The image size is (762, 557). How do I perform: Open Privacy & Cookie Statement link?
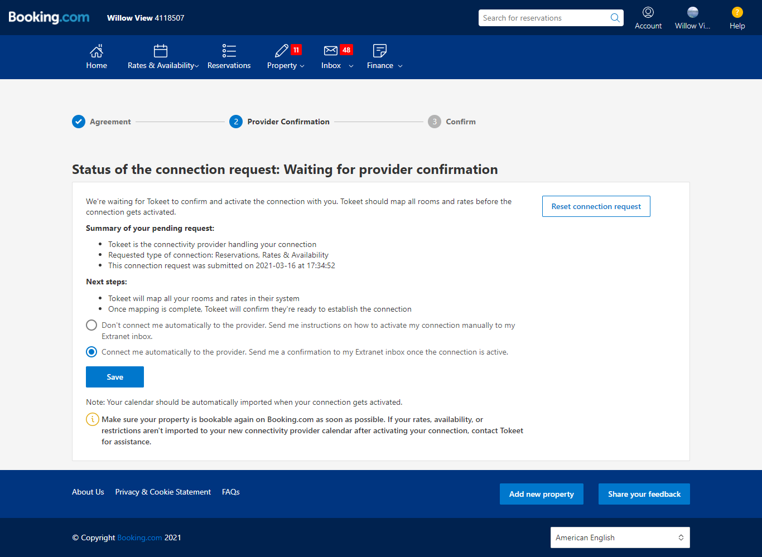[163, 492]
